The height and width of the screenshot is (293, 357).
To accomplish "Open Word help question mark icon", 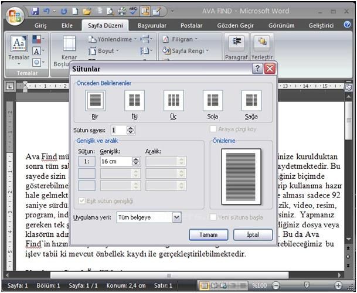I will click(x=347, y=25).
